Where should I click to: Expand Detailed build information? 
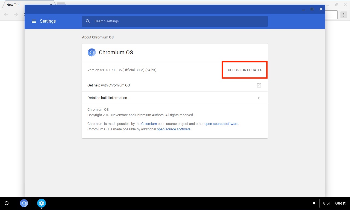click(x=259, y=98)
